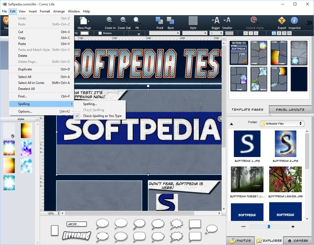This screenshot has height=245, width=314.
Task: Toggle the Shadow checkbox
Action: 100,33
